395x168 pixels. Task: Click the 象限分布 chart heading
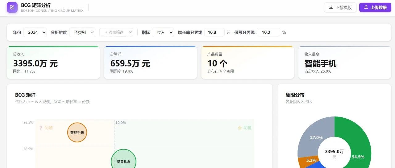coord(295,95)
